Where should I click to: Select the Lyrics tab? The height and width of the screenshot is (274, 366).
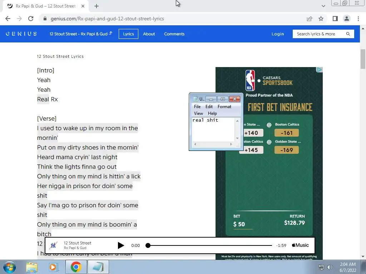(128, 34)
